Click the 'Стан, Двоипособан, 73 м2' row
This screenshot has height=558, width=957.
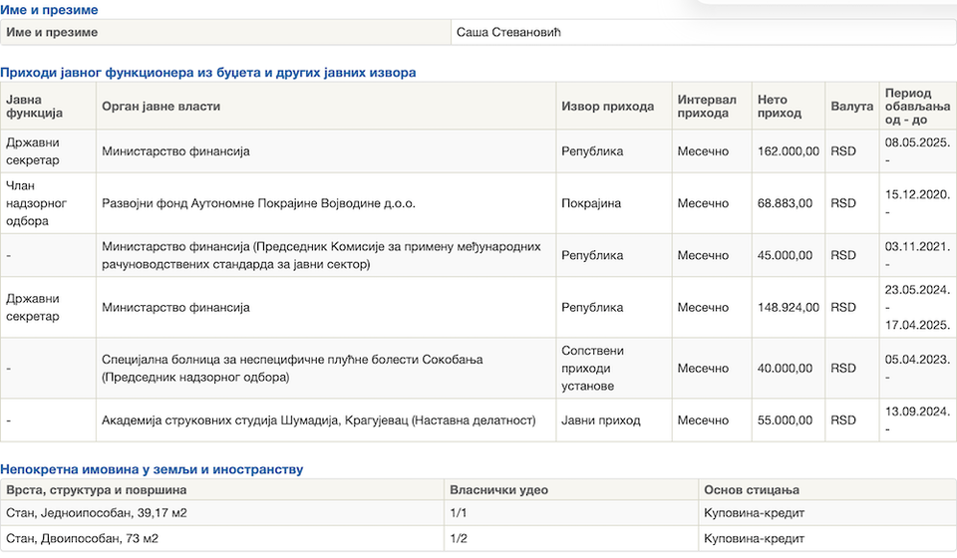pyautogui.click(x=478, y=538)
